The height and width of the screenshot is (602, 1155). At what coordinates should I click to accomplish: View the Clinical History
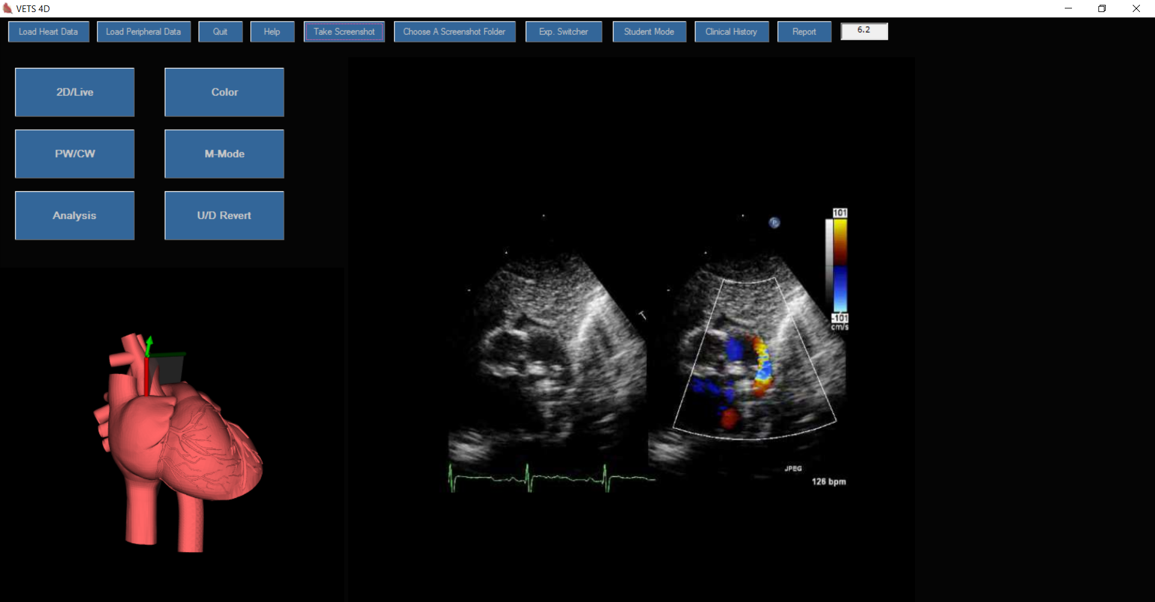[x=731, y=32]
